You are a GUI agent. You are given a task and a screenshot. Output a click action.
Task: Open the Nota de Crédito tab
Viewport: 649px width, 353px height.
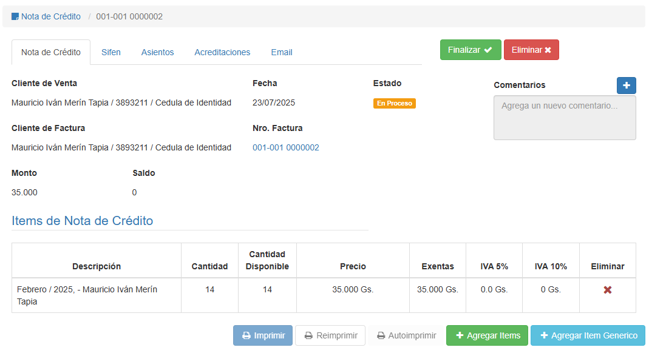(x=51, y=52)
